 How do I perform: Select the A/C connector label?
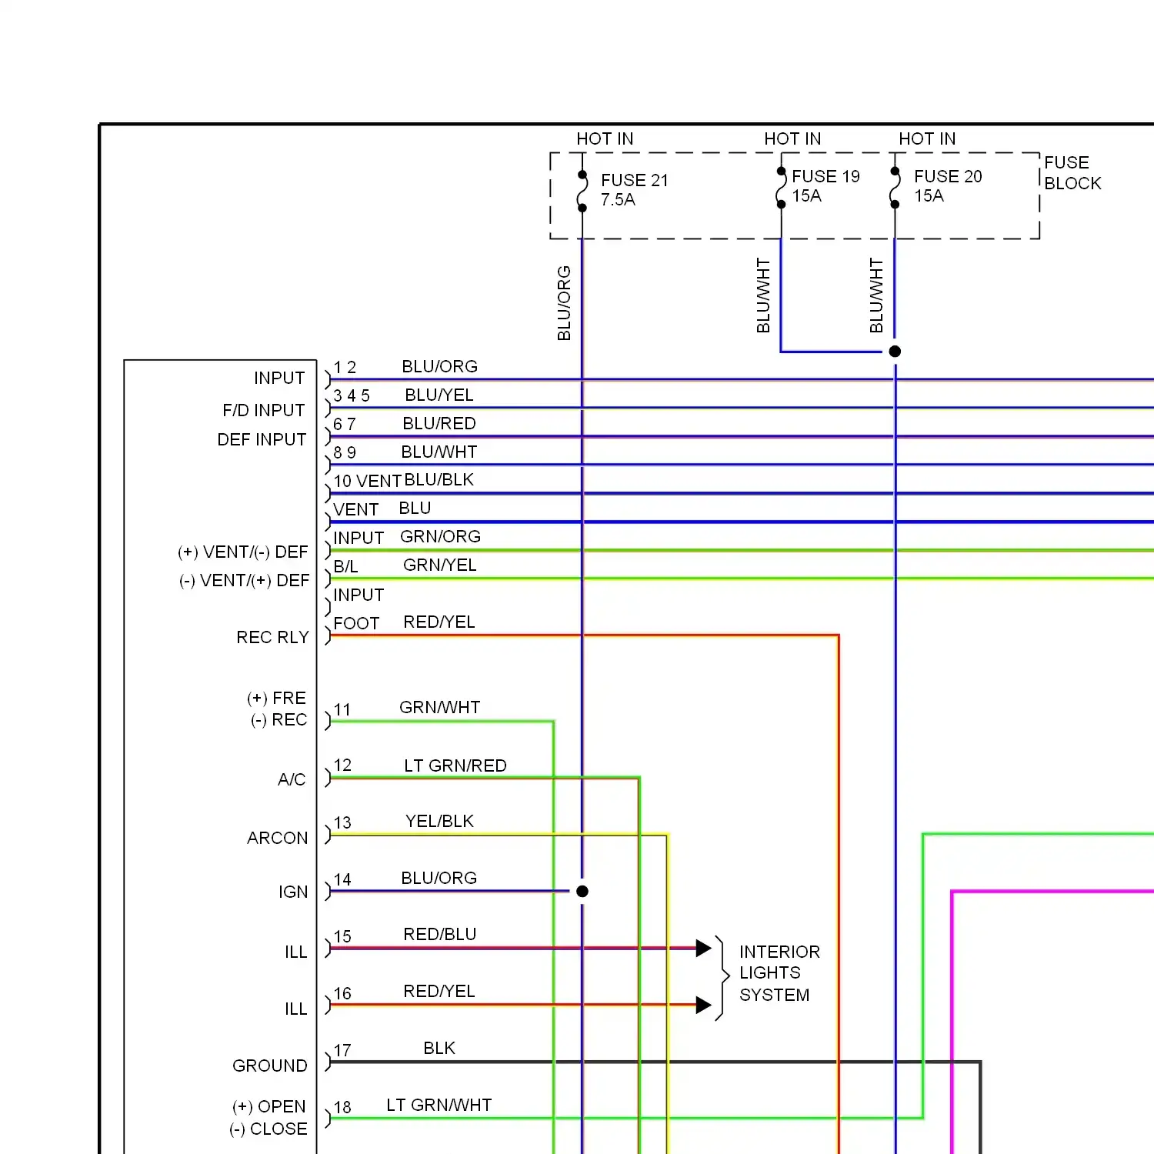point(292,779)
